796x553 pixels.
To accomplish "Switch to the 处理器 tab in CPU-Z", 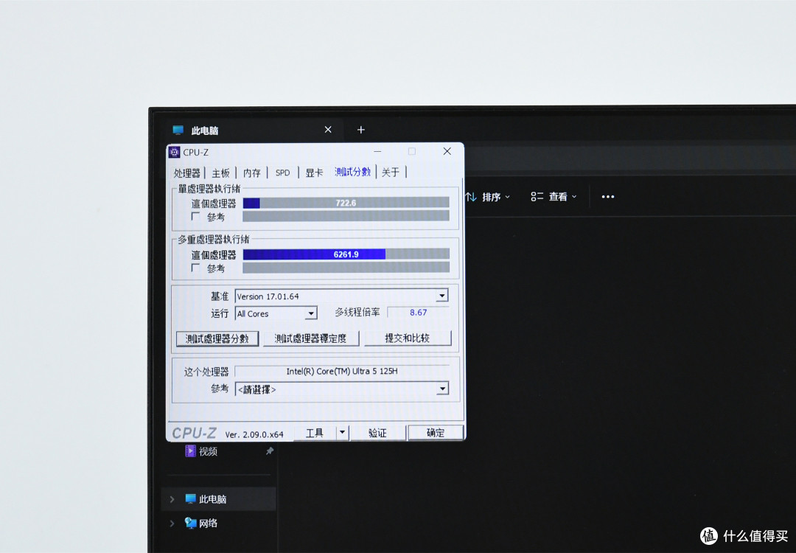I will (x=186, y=173).
